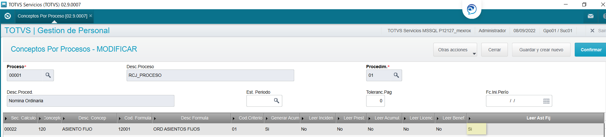Minimize the TOTVS window
This screenshot has height=137, width=606.
pos(566,4)
